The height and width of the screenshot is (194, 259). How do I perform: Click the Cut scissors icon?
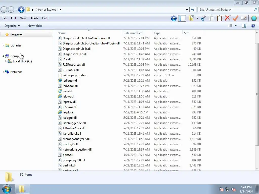[204, 18]
